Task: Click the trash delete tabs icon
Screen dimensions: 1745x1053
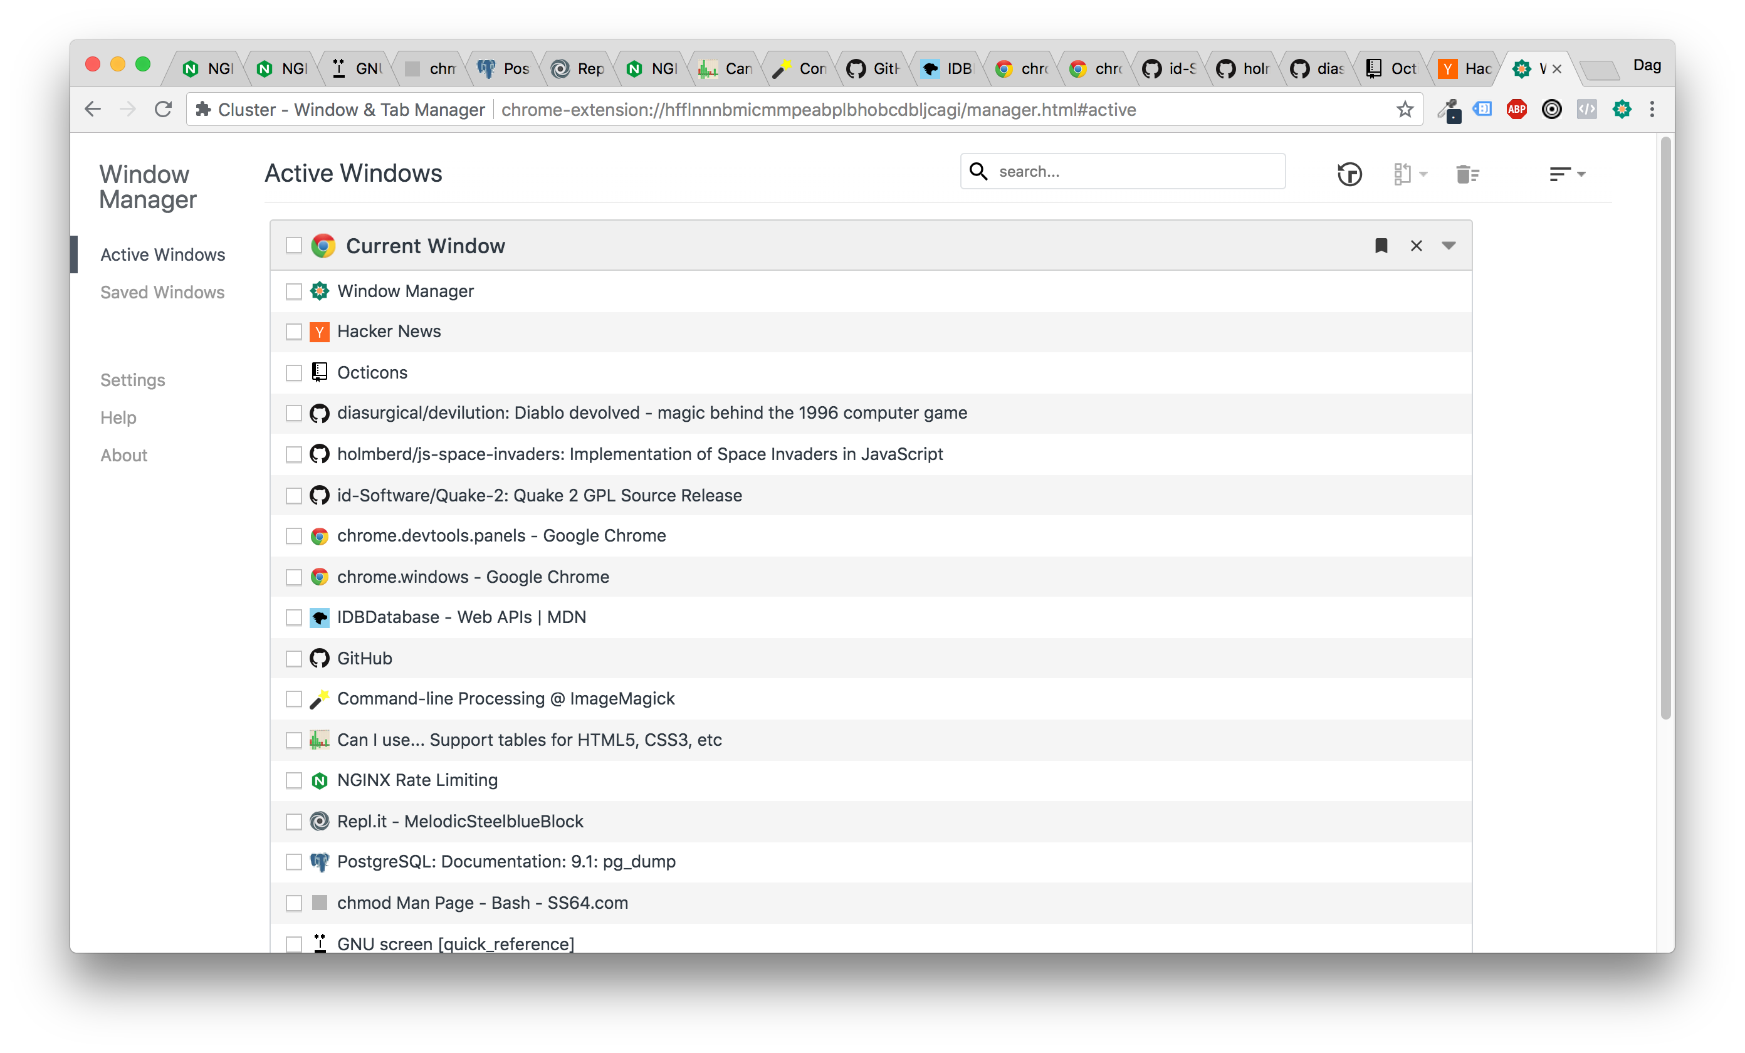Action: 1467,174
